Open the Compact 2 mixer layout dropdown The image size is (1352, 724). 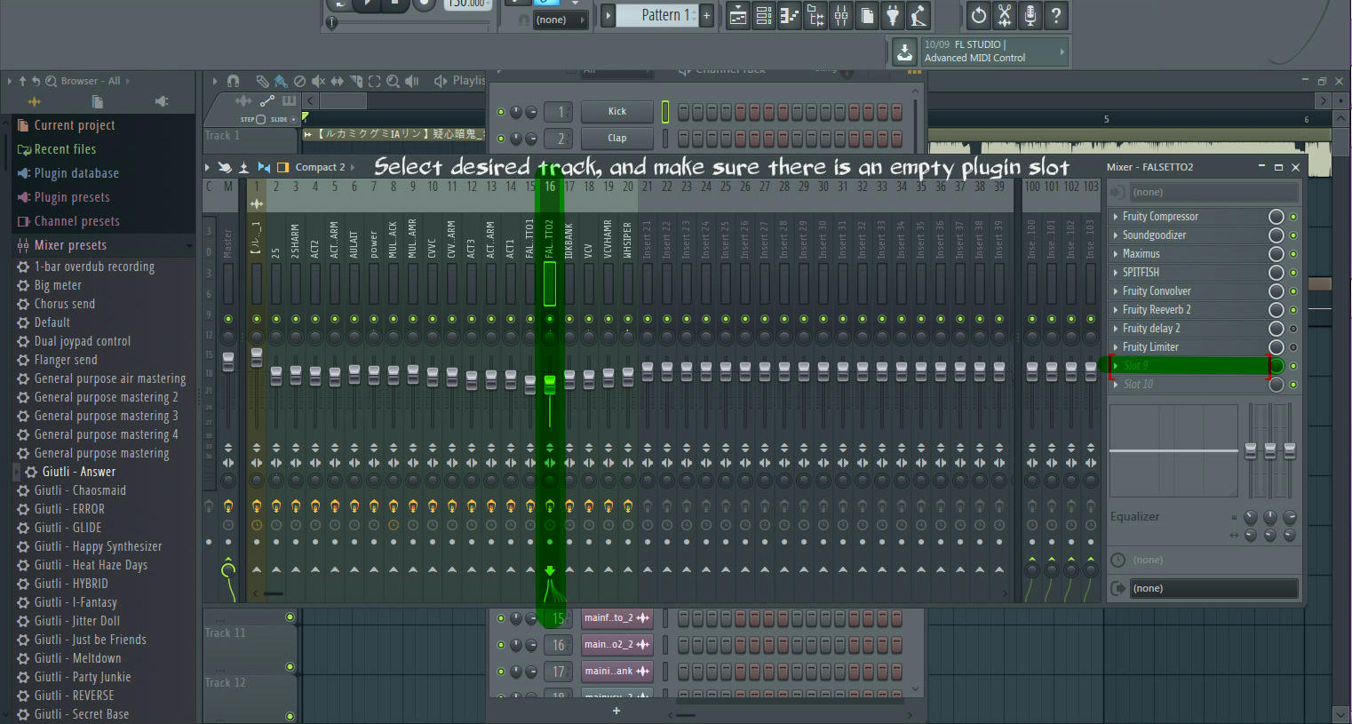[317, 166]
